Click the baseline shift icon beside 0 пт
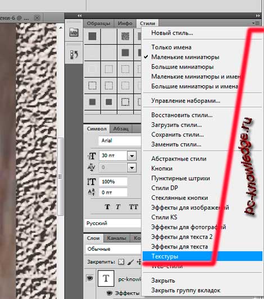 tap(92, 192)
